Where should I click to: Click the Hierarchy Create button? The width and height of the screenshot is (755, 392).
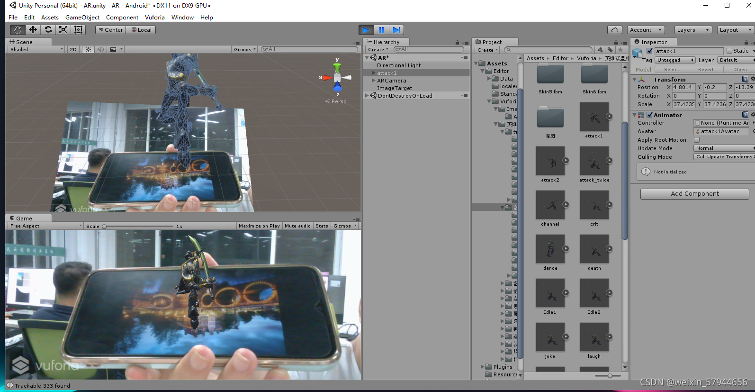[x=378, y=49]
